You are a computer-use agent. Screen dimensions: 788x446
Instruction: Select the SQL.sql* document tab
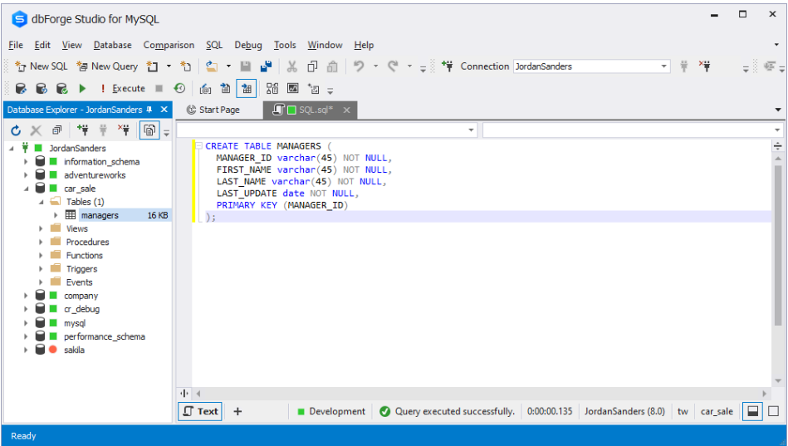(x=310, y=110)
